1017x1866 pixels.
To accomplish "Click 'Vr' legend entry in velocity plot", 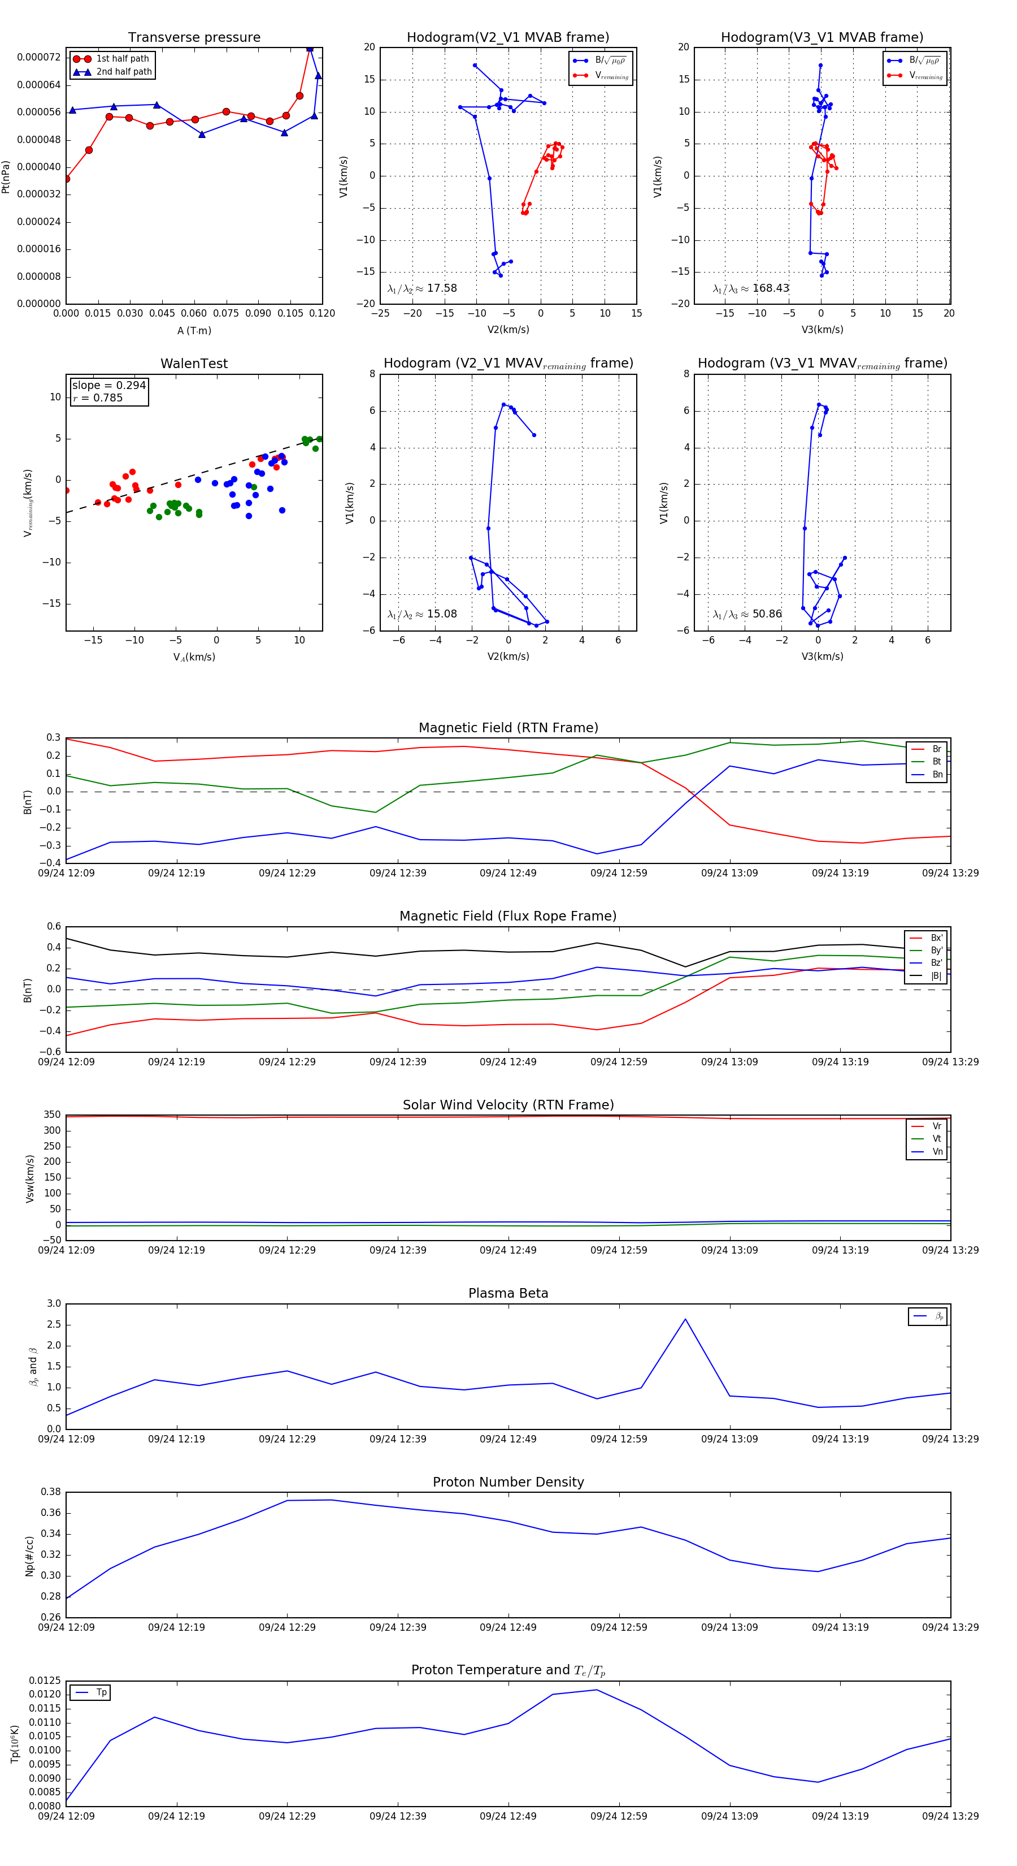I will 927,1126.
